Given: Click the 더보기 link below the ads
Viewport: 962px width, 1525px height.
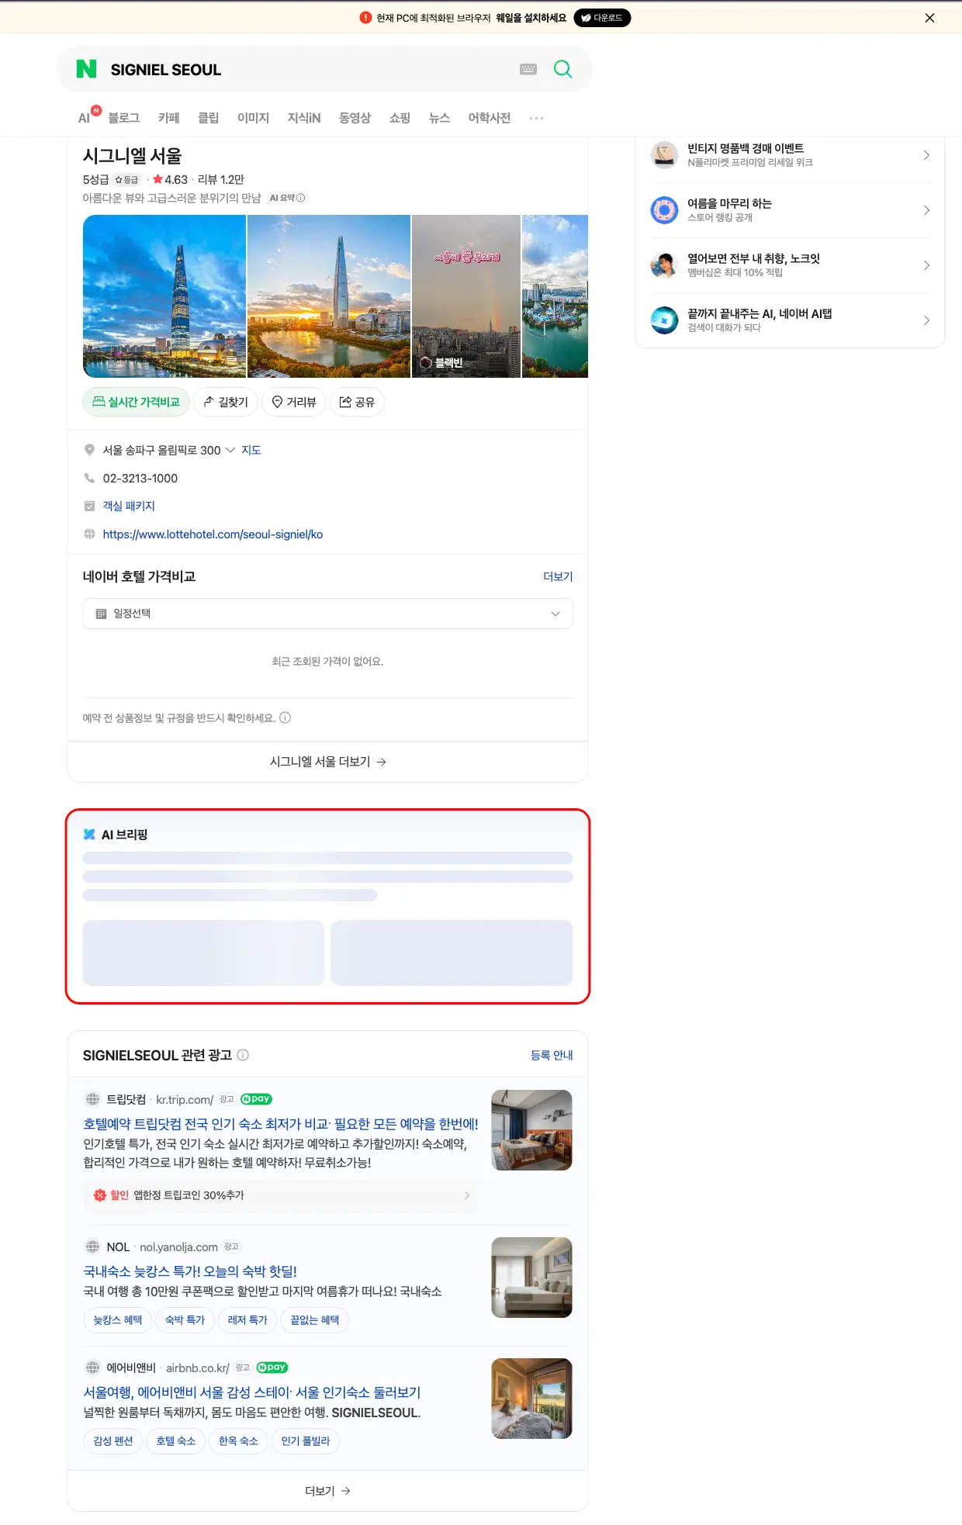Looking at the screenshot, I should click(x=327, y=1491).
